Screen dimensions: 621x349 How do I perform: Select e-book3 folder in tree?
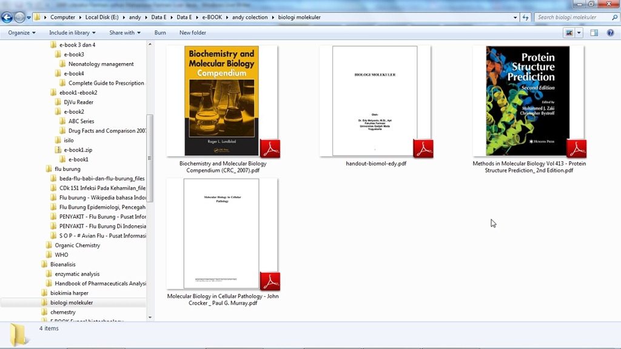73,54
